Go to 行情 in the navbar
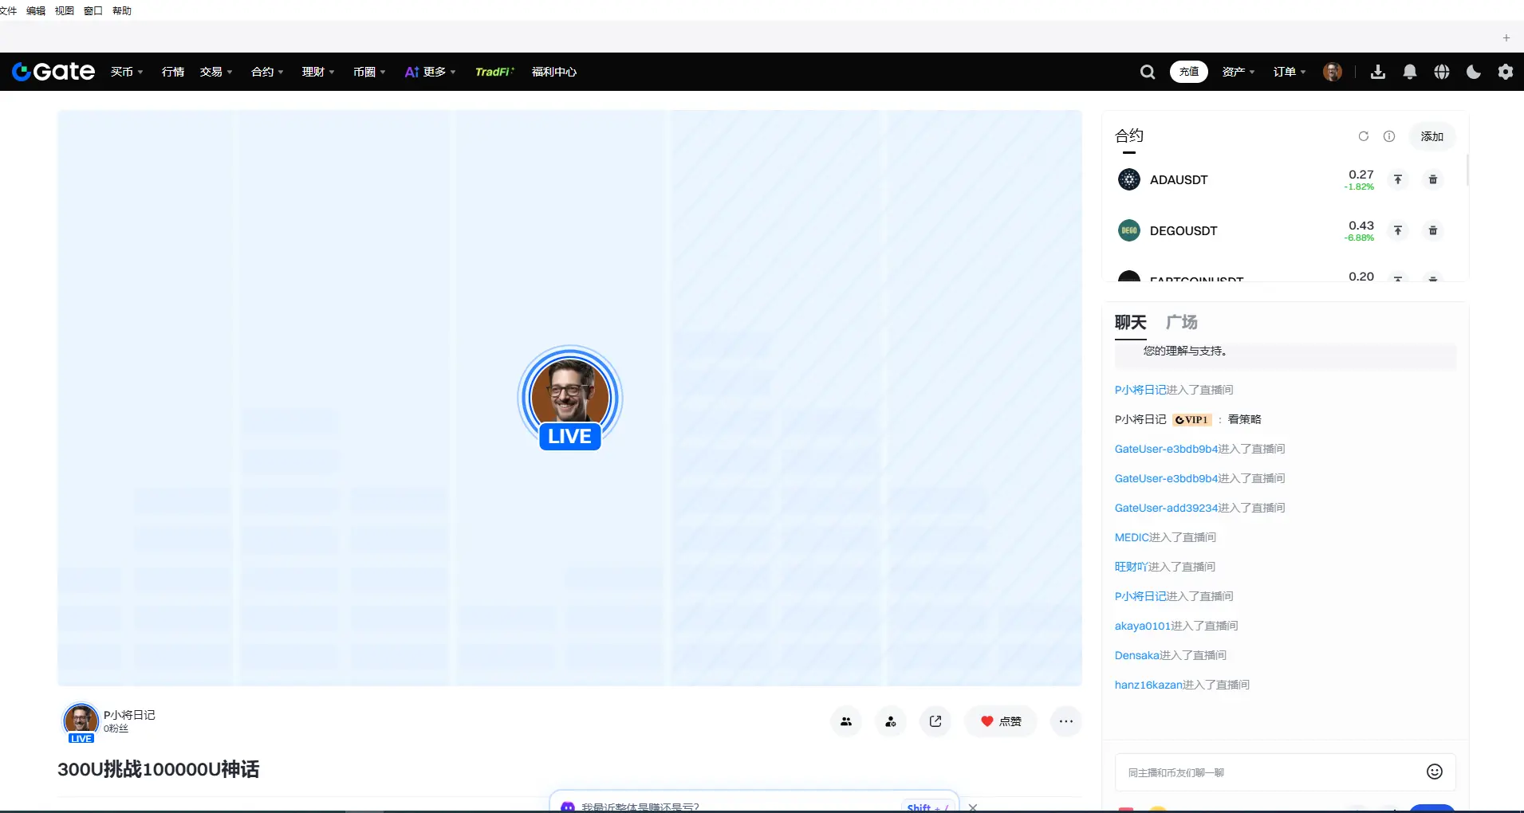1524x813 pixels. pos(173,72)
